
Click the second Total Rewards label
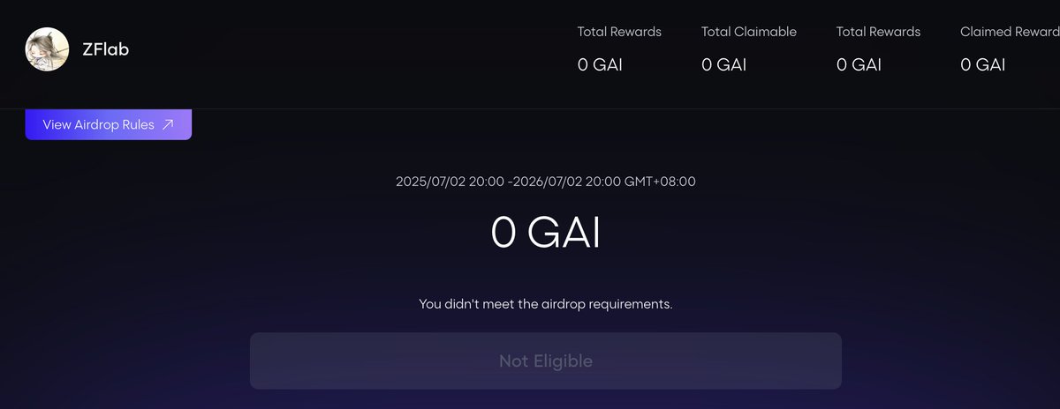pos(878,32)
